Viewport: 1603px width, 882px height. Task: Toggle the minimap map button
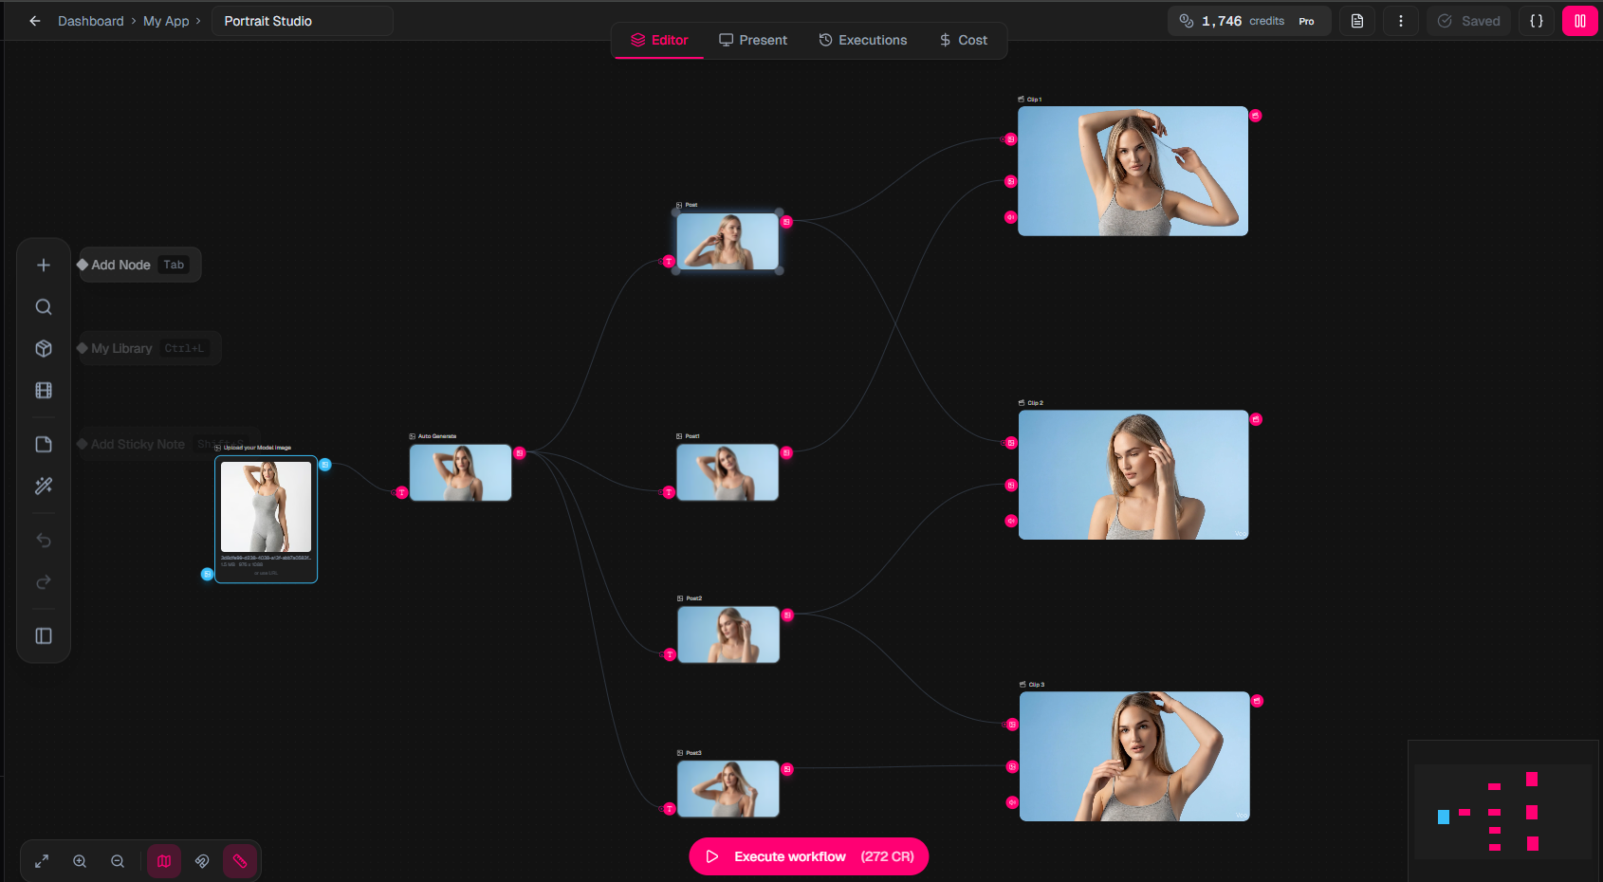point(164,861)
